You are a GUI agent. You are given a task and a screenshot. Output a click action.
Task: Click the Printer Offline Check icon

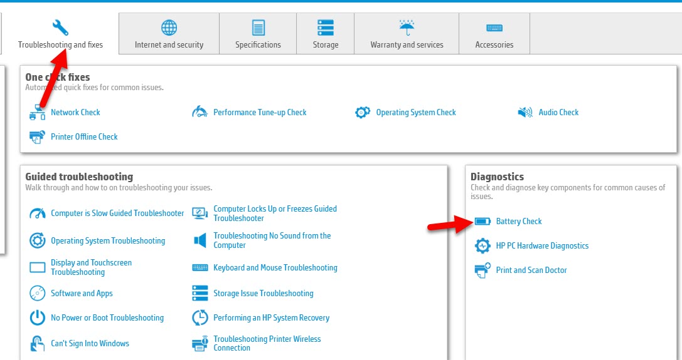[x=38, y=136]
